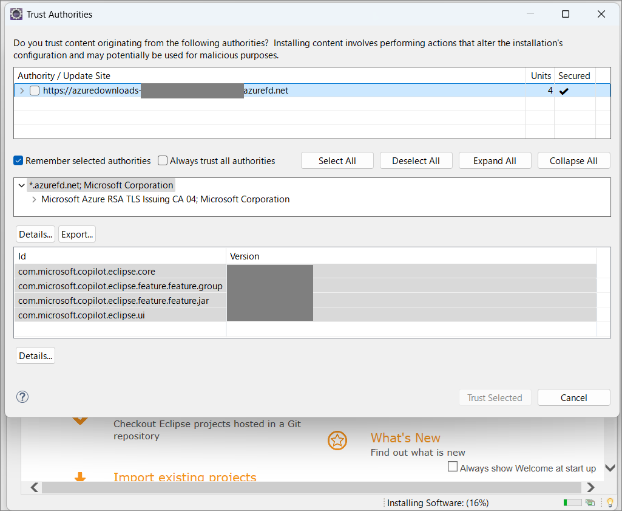Click the Installing Software progress bar

click(x=572, y=502)
